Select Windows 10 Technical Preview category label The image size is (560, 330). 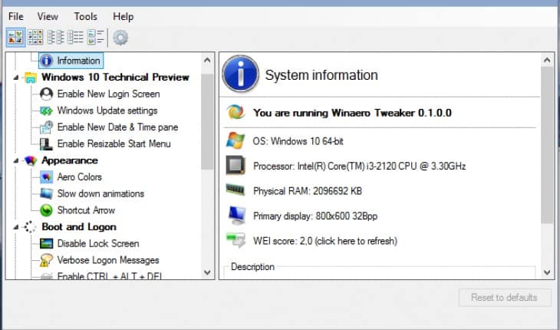pos(115,78)
